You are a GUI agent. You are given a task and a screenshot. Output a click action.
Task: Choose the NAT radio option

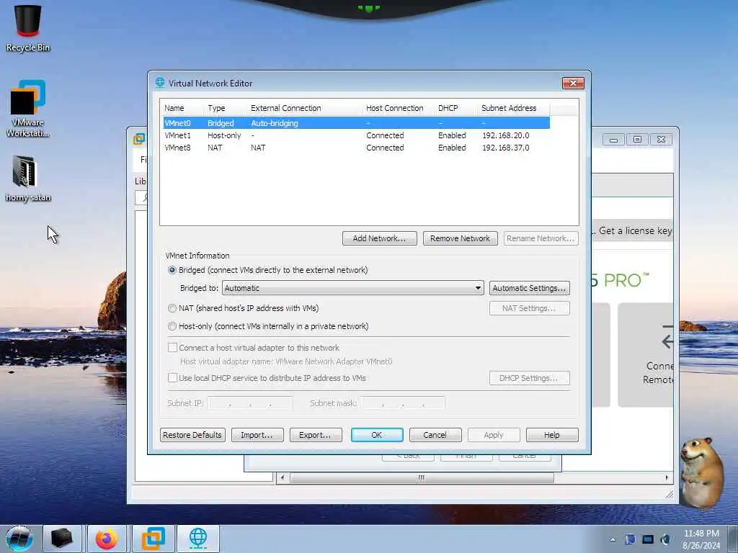click(172, 308)
